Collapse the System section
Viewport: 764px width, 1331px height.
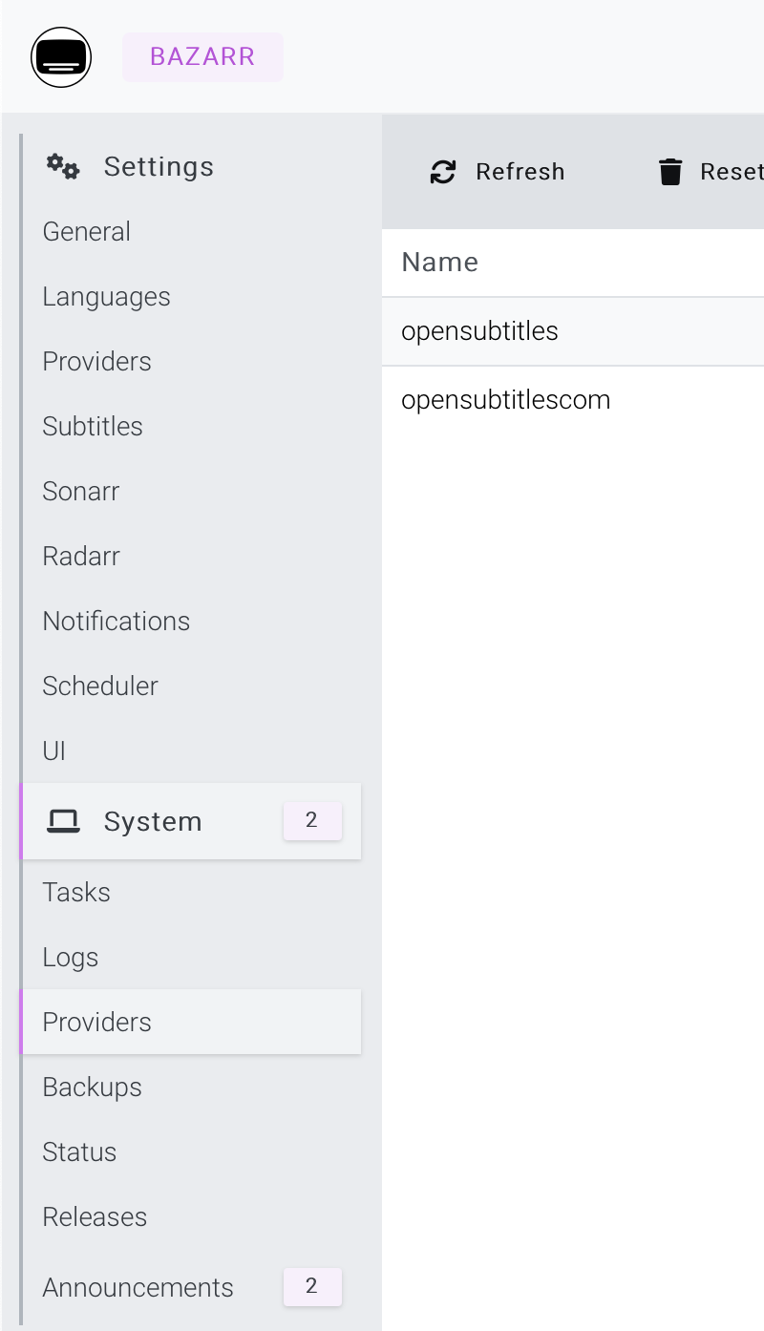(x=153, y=821)
